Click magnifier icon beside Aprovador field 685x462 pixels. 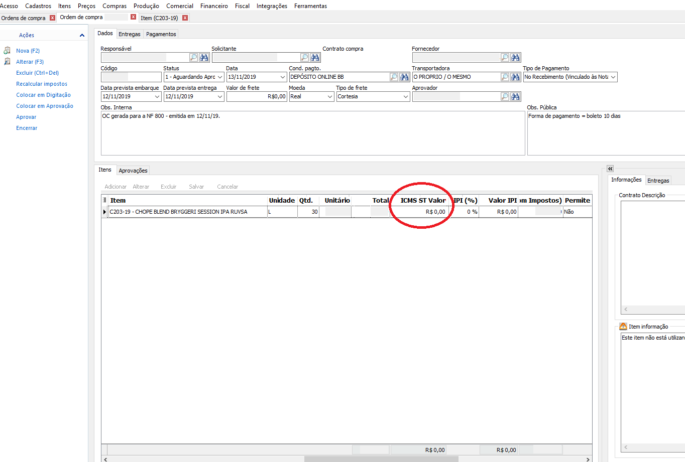(505, 96)
